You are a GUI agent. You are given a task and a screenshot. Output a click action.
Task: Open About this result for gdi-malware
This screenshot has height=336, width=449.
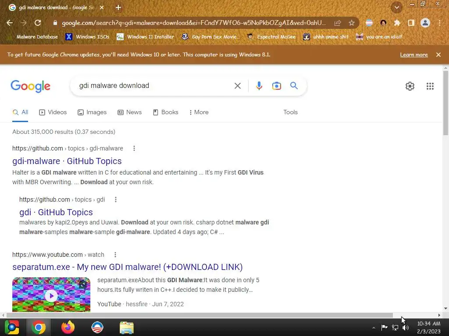pos(134,148)
